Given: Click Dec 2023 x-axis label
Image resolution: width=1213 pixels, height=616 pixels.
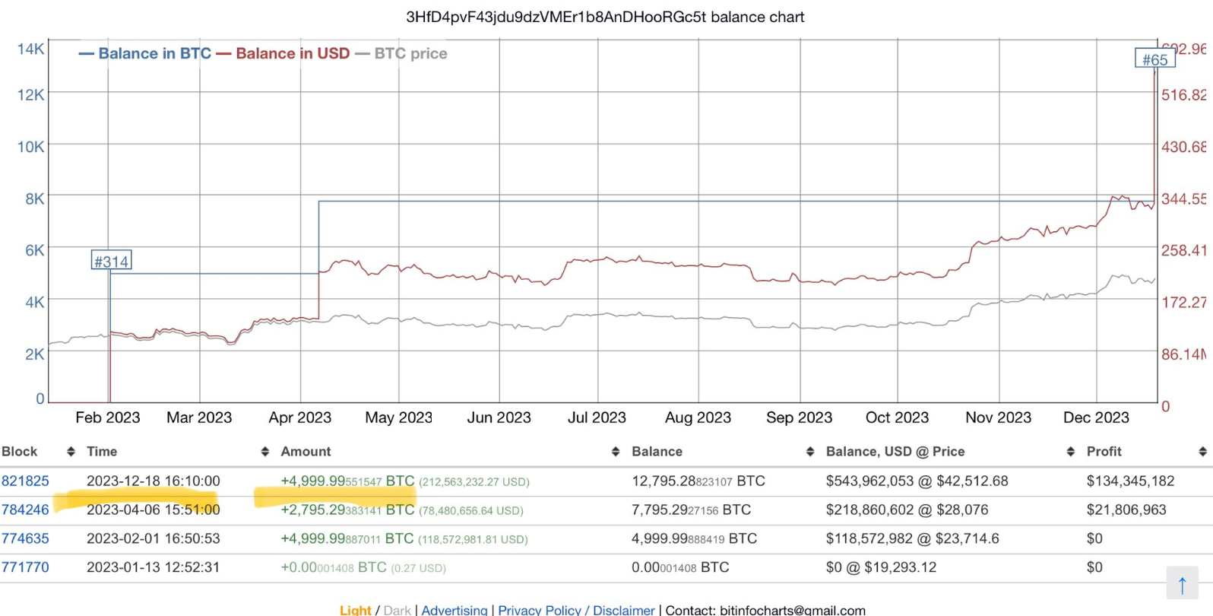Looking at the screenshot, I should (x=1096, y=418).
